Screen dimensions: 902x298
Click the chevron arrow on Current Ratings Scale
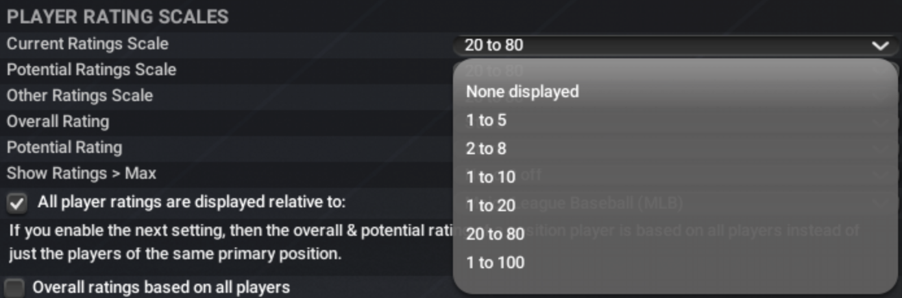pyautogui.click(x=880, y=45)
